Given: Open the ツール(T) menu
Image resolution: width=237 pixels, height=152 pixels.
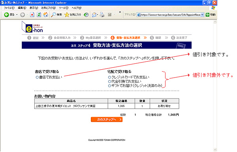Looking at the screenshot, I should [64, 8].
